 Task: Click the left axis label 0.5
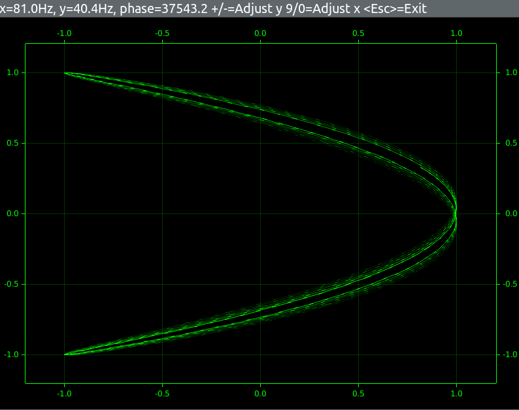pos(12,143)
